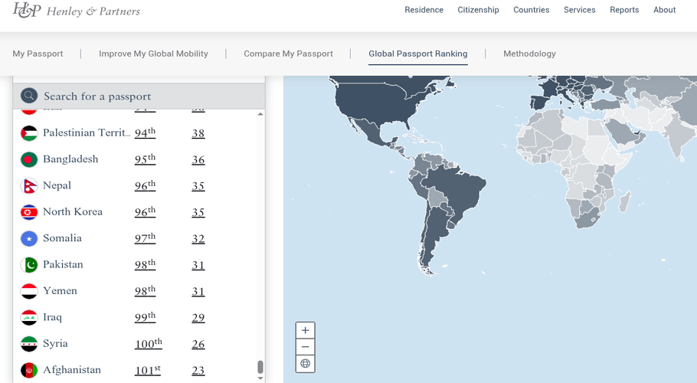Click Madagascar on the map

click(x=624, y=201)
